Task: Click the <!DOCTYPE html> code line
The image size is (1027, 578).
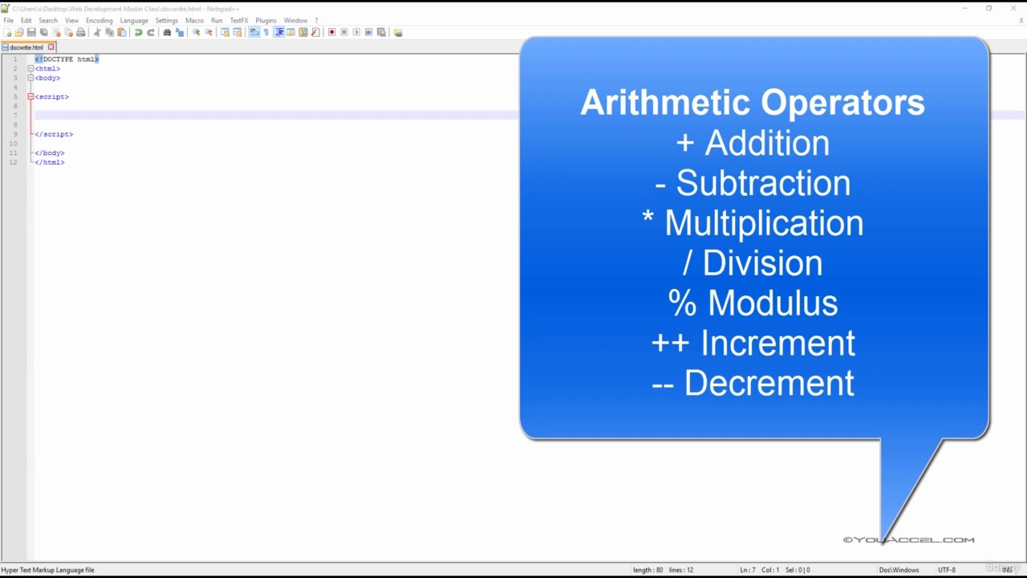Action: click(x=67, y=59)
